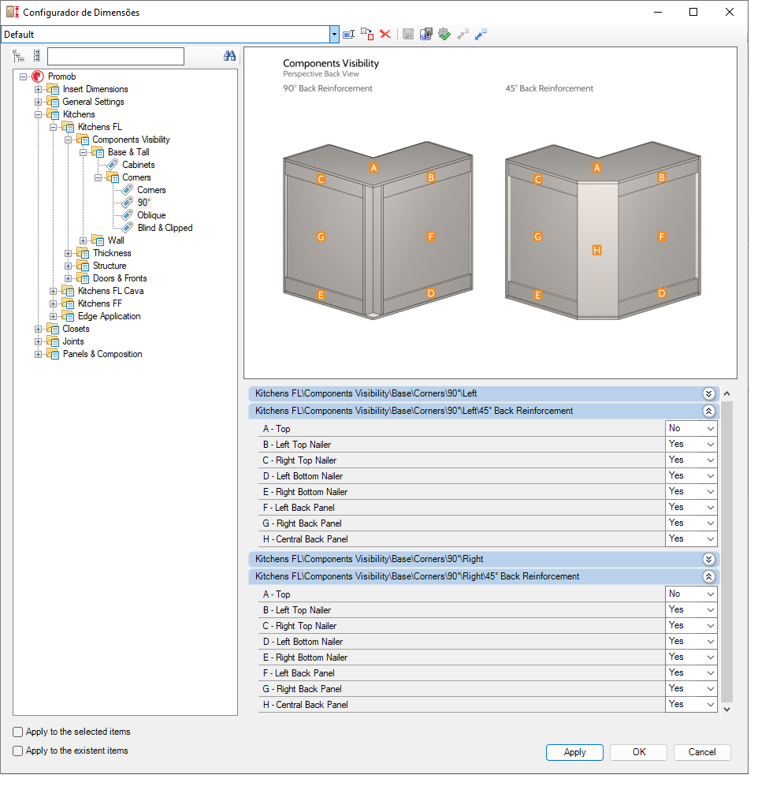Expand the Corners\90°\Left section header
758x786 pixels.
(x=708, y=393)
